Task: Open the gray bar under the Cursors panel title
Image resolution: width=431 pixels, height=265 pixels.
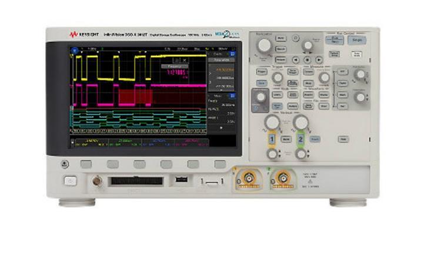Action: (x=221, y=60)
